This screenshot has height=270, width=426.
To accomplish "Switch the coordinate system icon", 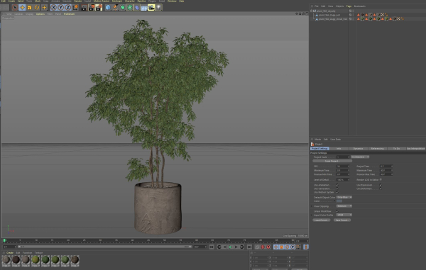I will coord(75,8).
